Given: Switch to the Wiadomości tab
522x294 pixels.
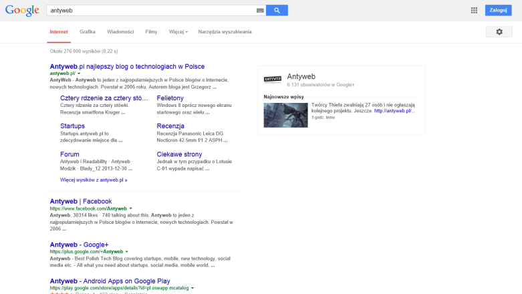Looking at the screenshot, I should coord(120,32).
